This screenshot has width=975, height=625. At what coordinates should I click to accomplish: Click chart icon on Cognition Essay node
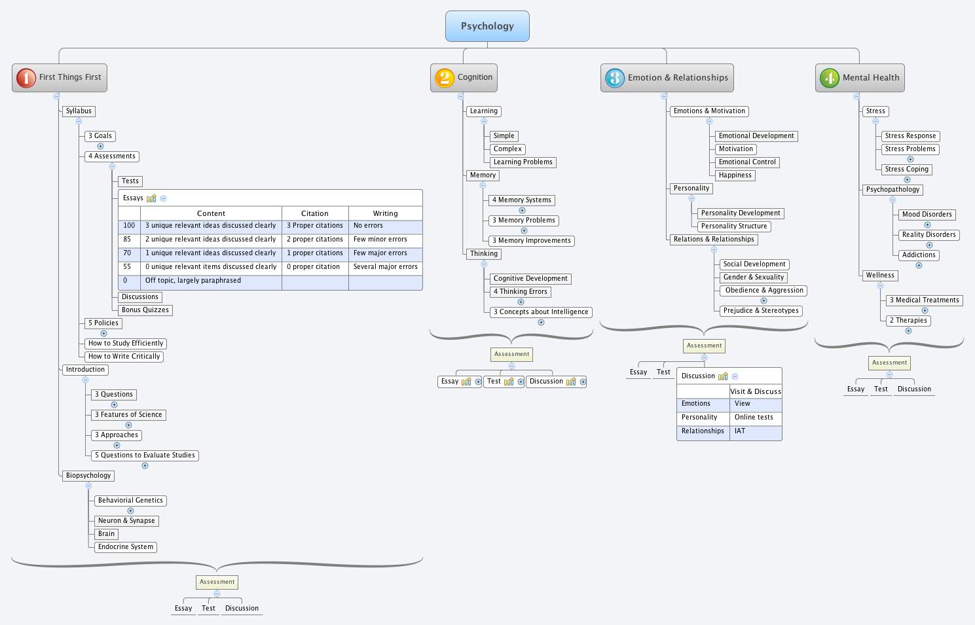[466, 382]
